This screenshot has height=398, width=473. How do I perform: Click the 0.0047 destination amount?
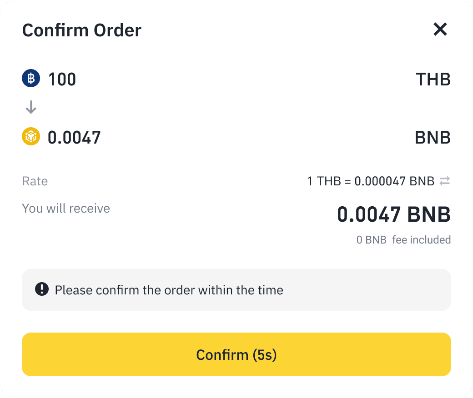pyautogui.click(x=74, y=137)
